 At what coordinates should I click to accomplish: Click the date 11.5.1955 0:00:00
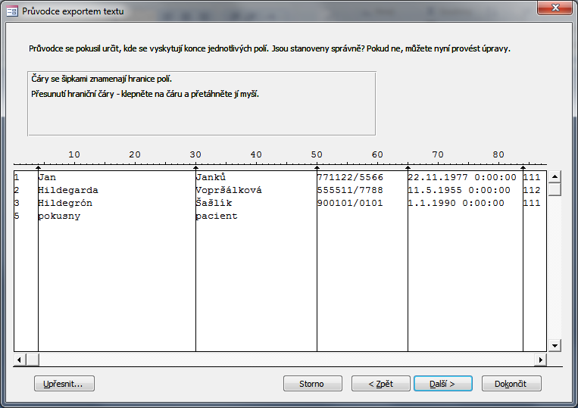pos(459,190)
